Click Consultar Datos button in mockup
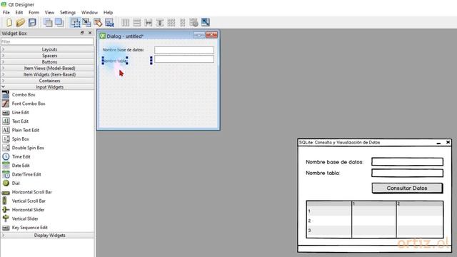 tap(407, 188)
